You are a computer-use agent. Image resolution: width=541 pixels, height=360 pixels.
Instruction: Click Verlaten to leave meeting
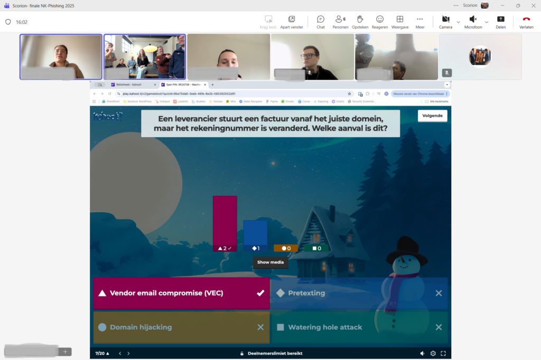point(526,22)
